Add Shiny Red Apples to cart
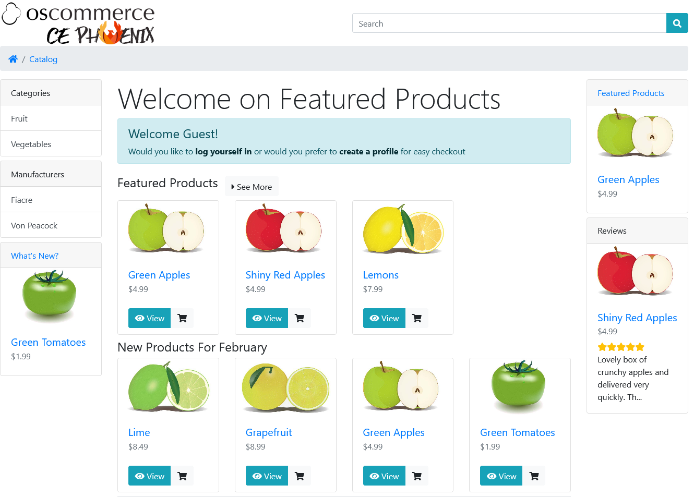 [300, 318]
